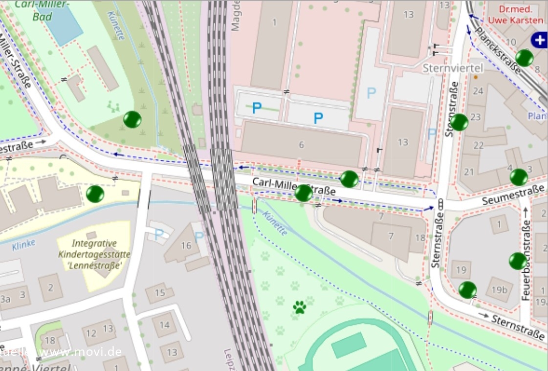The height and width of the screenshot is (371, 548).
Task: Click the green marker on Seumestraße near building 3
Action: coord(519,177)
